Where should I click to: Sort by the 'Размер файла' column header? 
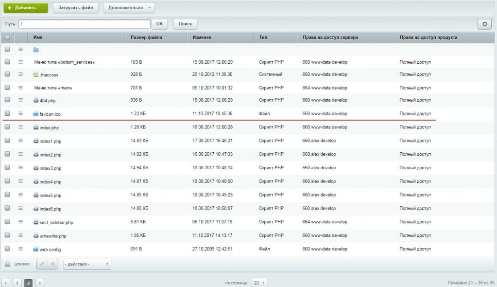146,37
